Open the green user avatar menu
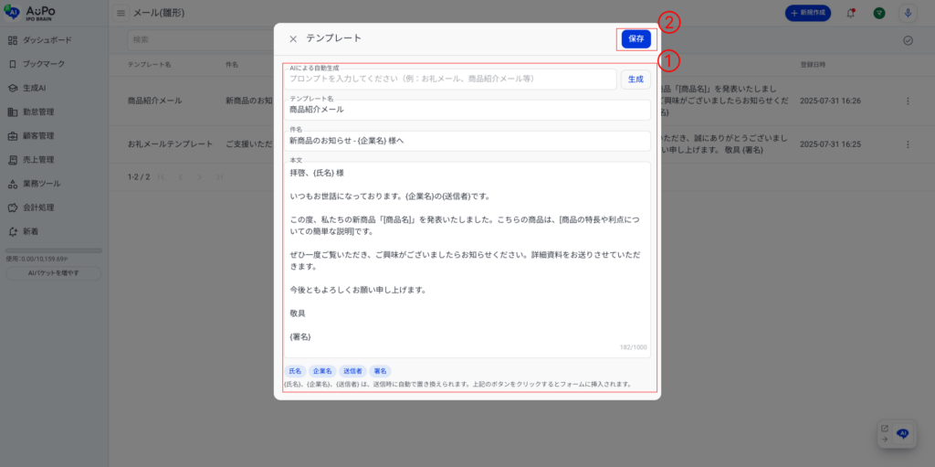The height and width of the screenshot is (467, 935). [x=878, y=14]
